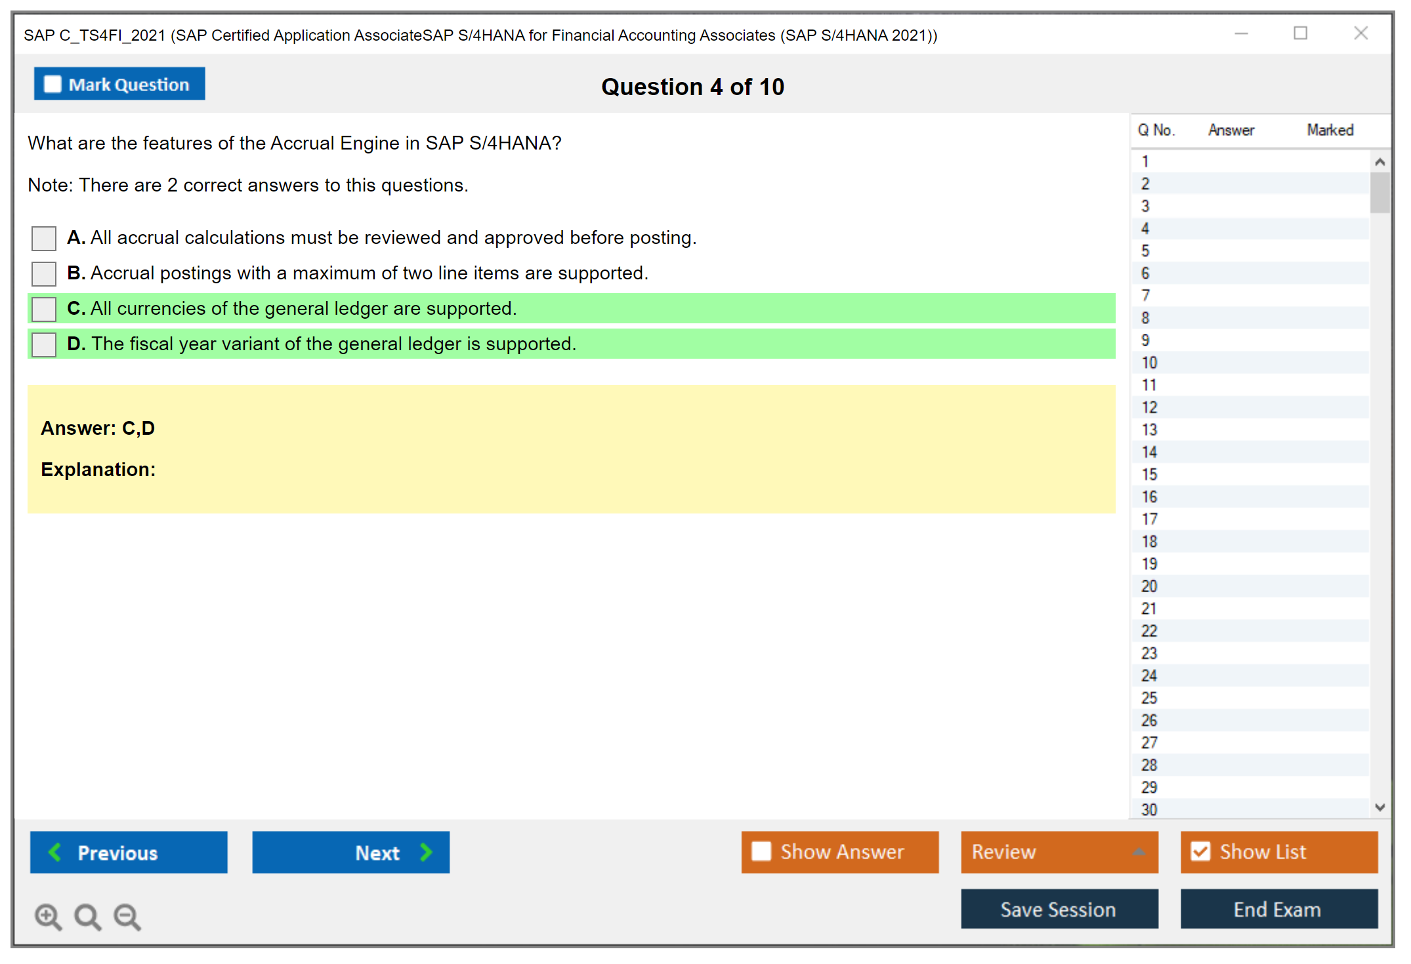
Task: Click the green left arrow on Previous
Action: 55,852
